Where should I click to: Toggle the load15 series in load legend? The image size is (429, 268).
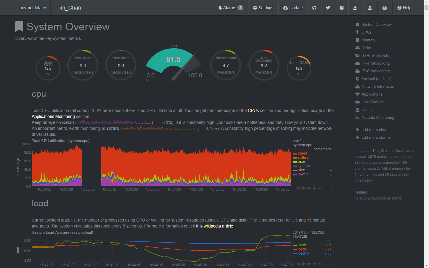click(x=303, y=253)
